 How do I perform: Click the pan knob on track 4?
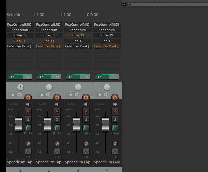click(107, 87)
